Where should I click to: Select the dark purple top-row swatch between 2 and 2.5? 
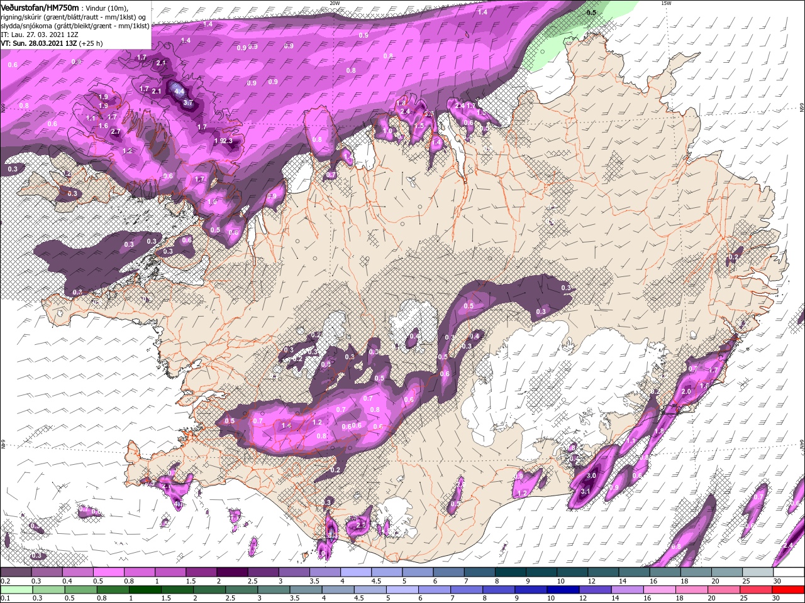232,572
